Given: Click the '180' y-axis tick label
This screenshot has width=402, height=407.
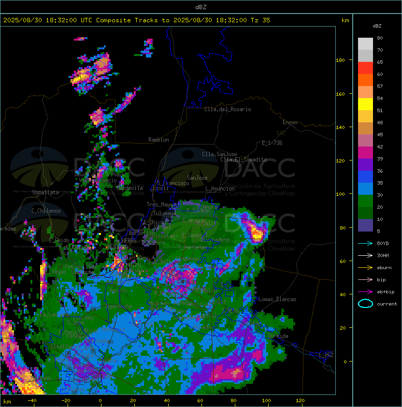Looking at the screenshot, I should (x=340, y=60).
